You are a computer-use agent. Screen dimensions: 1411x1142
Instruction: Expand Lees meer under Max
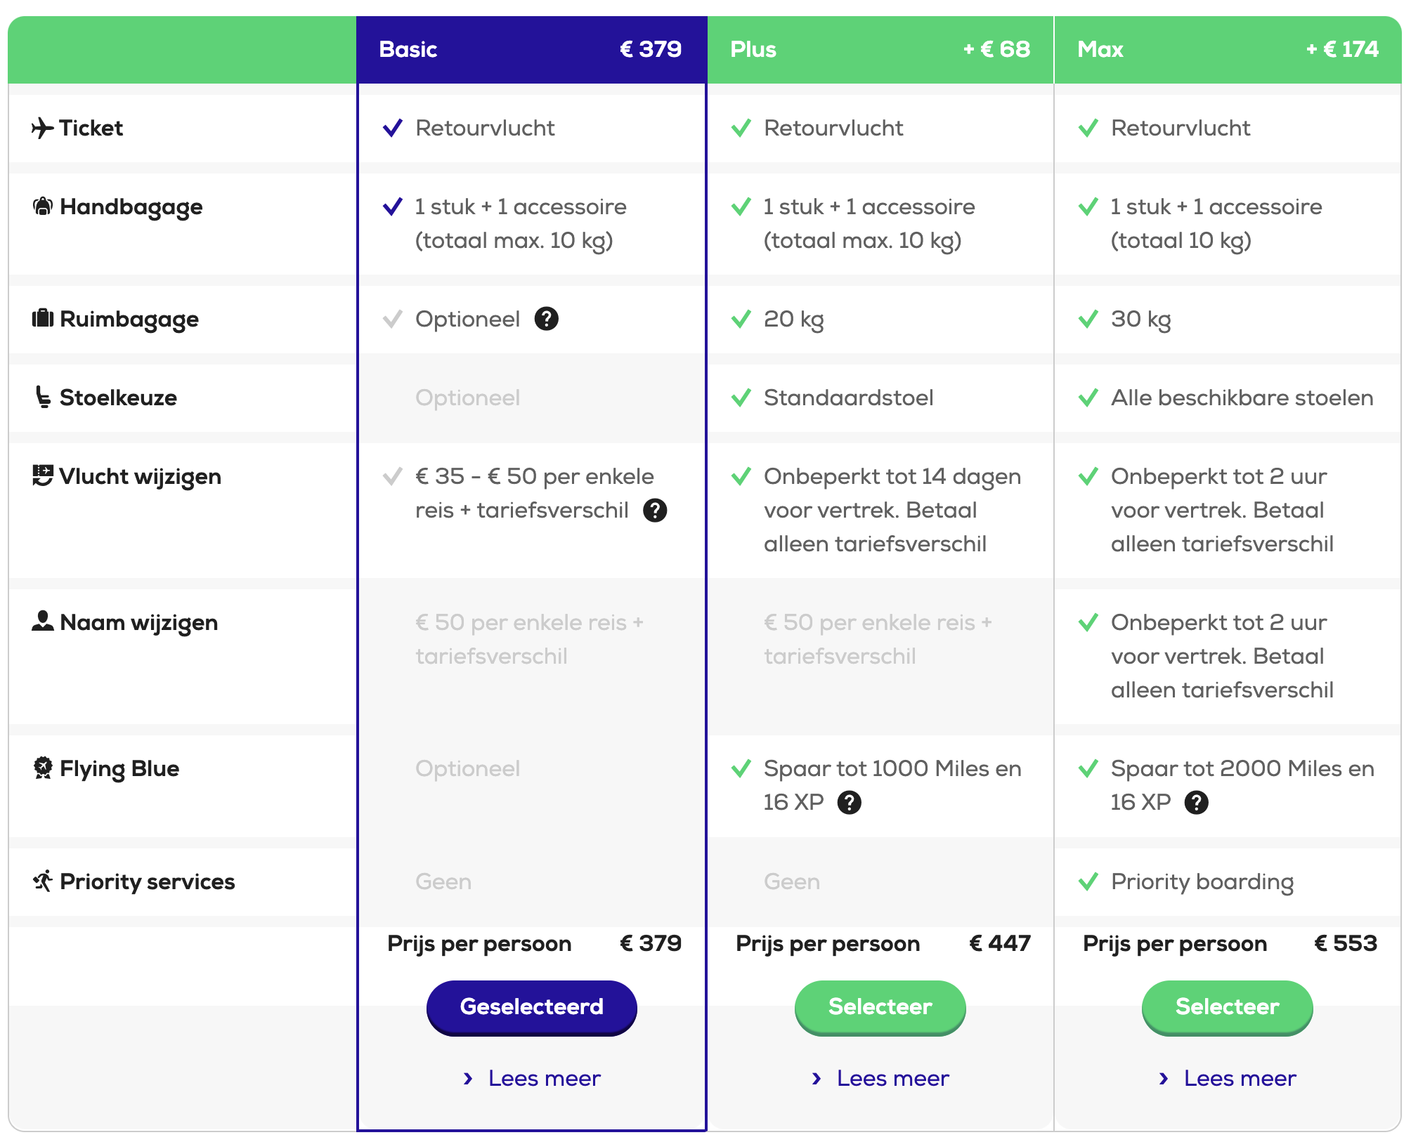1227,1078
